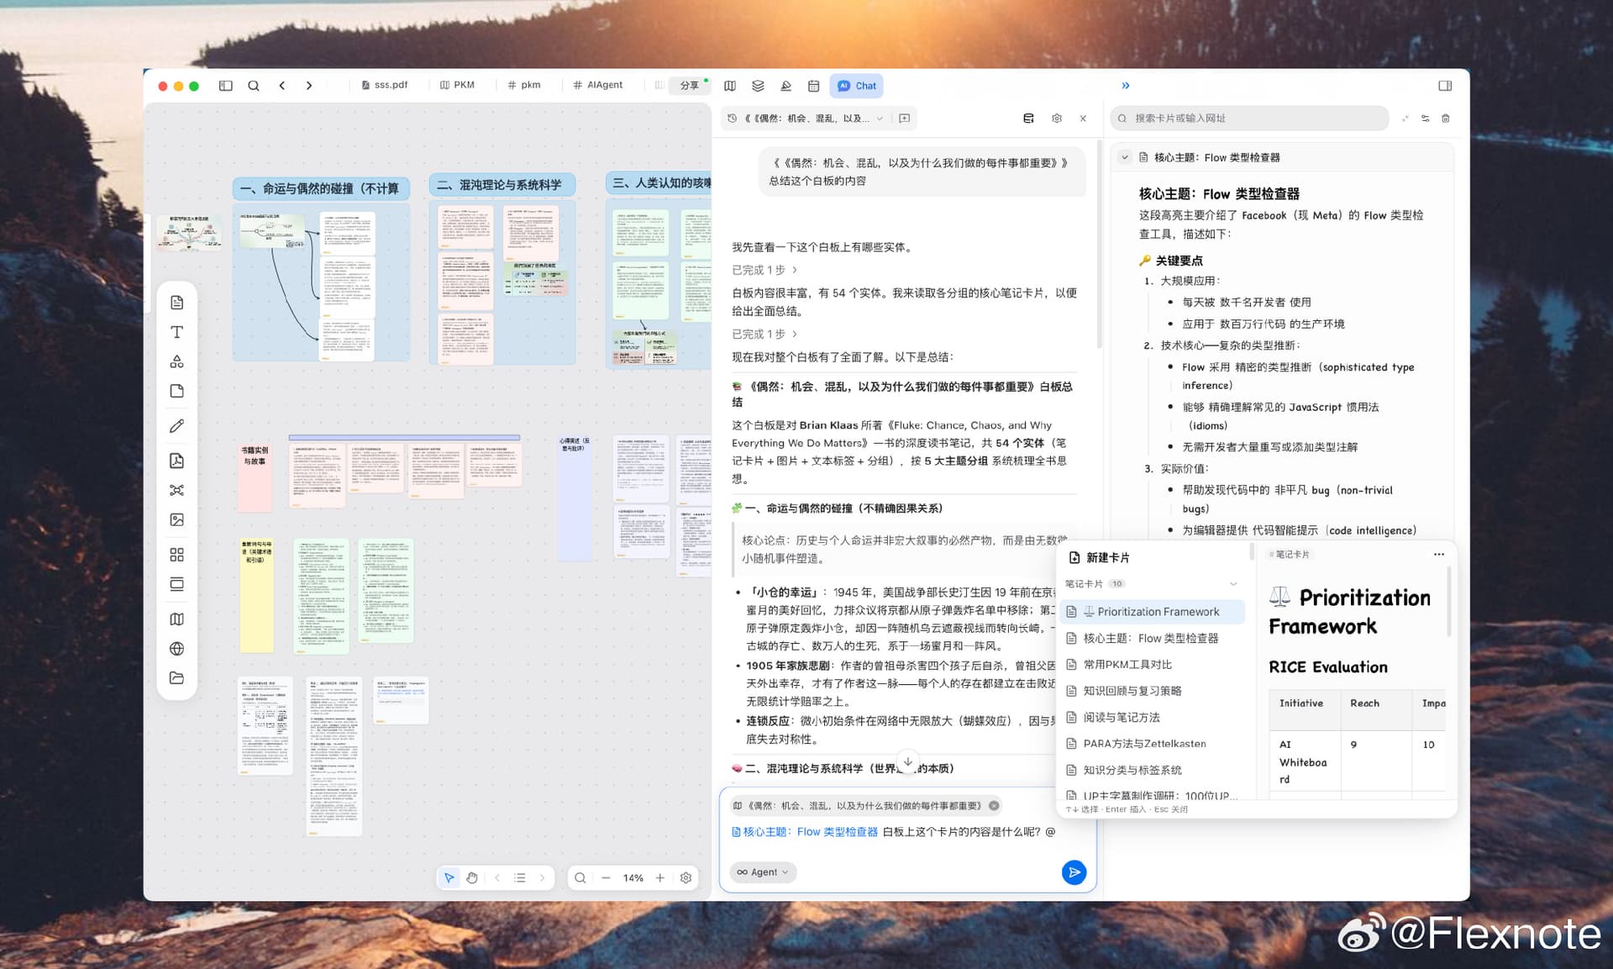The image size is (1613, 969).
Task: Start a new chat with plus icon
Action: (904, 118)
